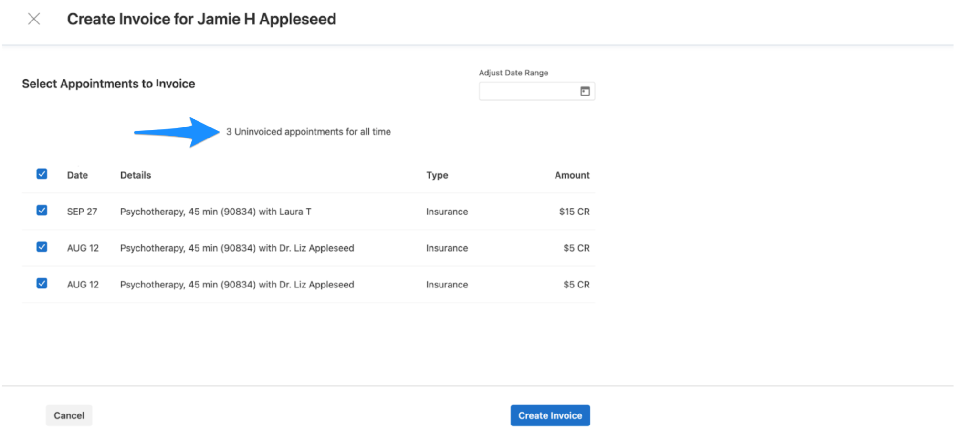
Task: Click the Cancel button
Action: pyautogui.click(x=69, y=415)
